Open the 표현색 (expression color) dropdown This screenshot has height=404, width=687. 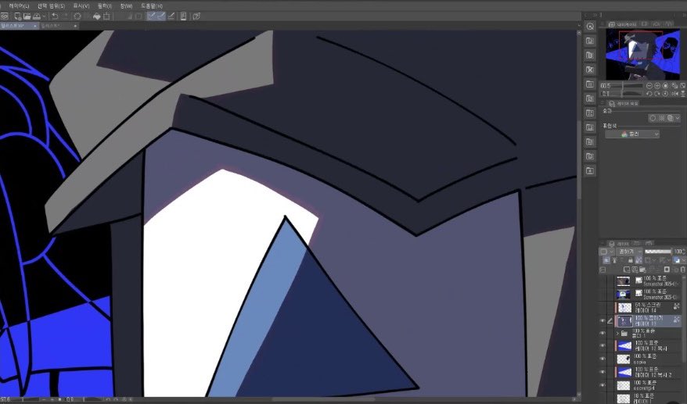[632, 134]
